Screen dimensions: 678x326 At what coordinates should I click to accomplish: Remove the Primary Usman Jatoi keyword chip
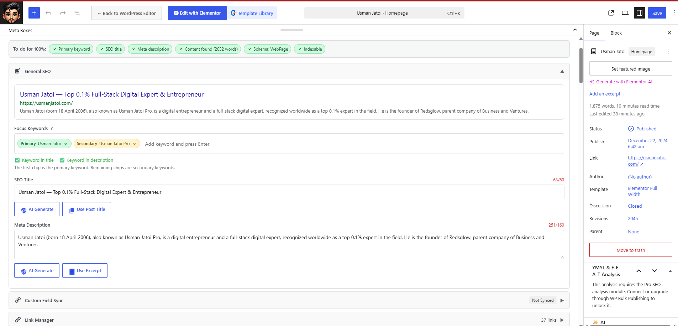point(65,144)
